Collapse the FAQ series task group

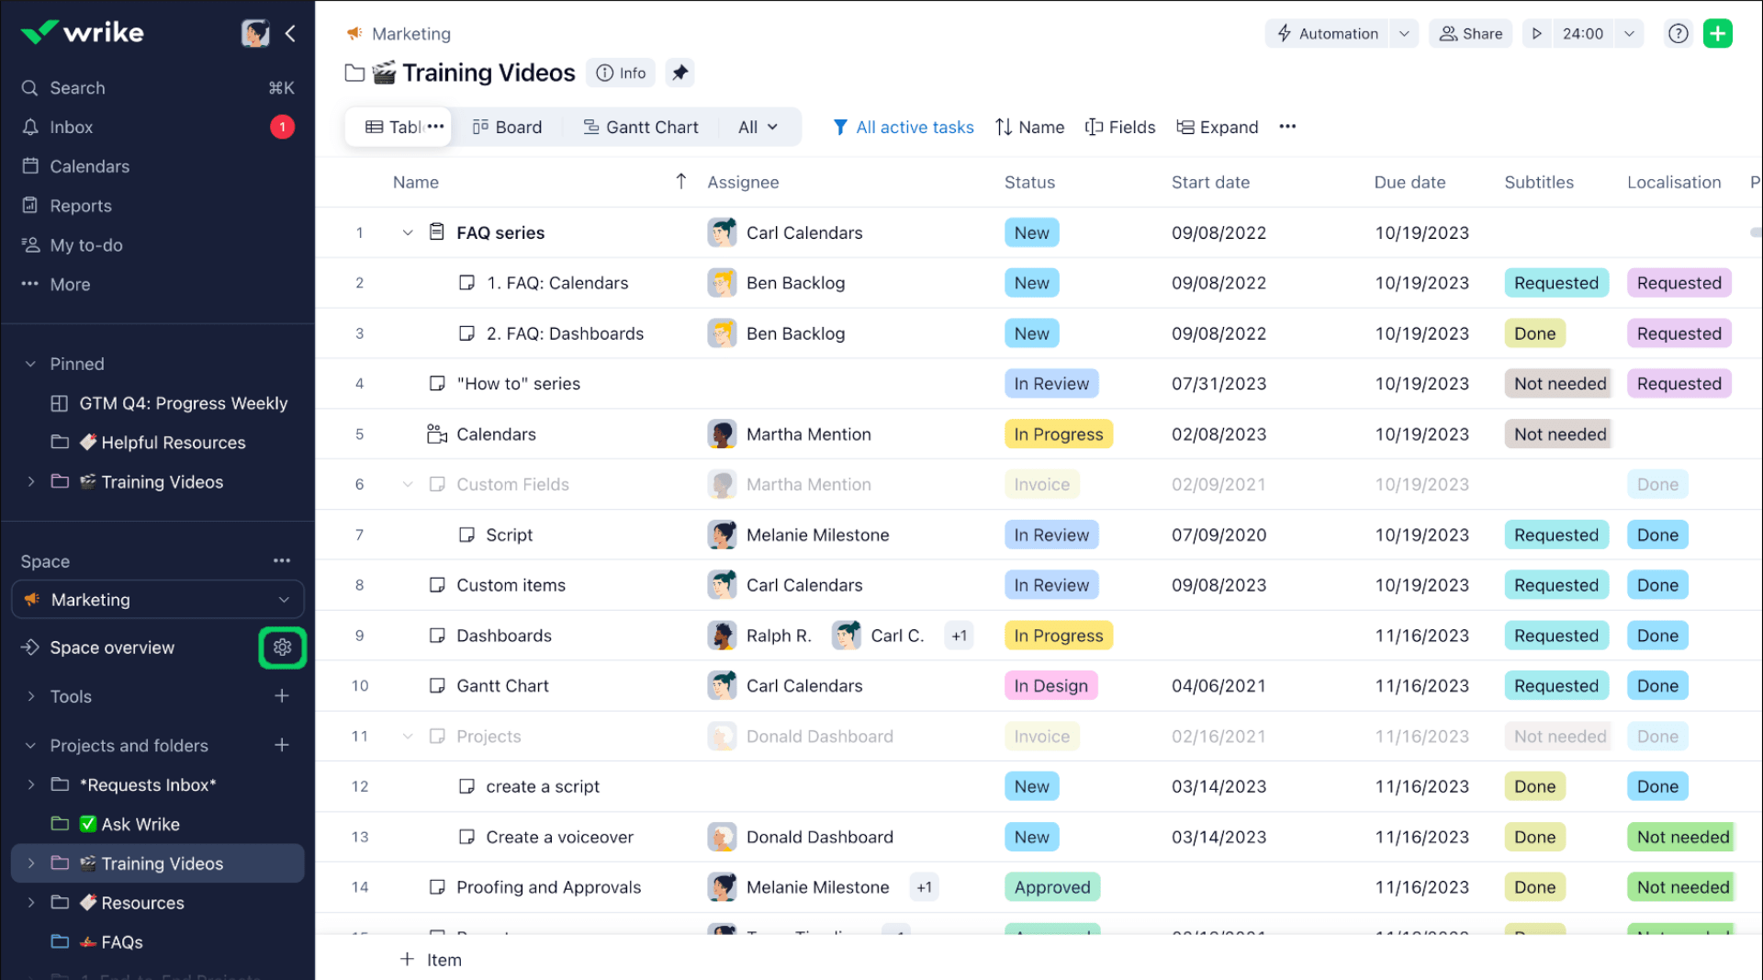[x=408, y=232]
